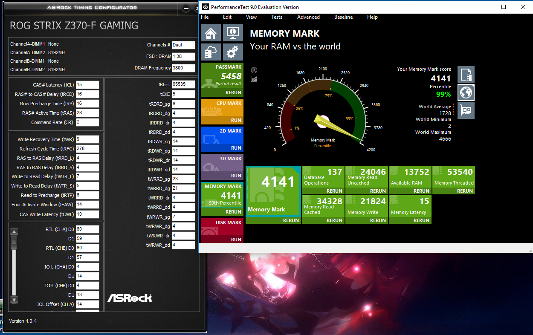This screenshot has height=335, width=533.
Task: Click the scroll down arrow in Timing Configurator
Action: click(x=14, y=300)
